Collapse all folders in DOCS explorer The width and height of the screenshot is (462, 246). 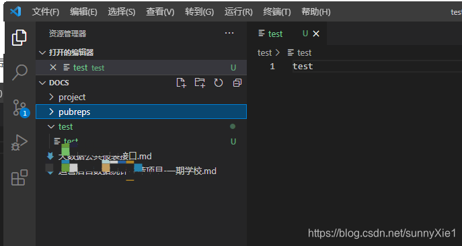coord(237,83)
